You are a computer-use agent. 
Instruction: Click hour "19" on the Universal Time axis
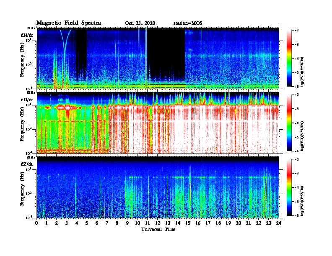tap(228, 223)
